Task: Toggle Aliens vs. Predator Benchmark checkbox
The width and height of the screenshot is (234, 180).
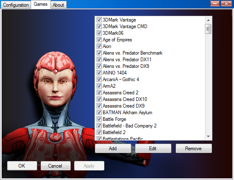Action: 99,53
